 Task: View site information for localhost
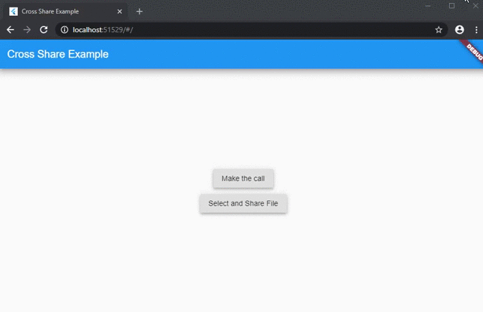pos(64,29)
